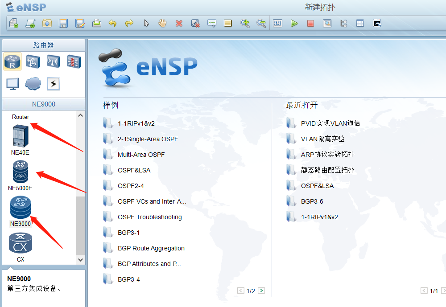Image resolution: width=446 pixels, height=307 pixels.
Task: Zoom in on the topology
Action: coord(245,23)
